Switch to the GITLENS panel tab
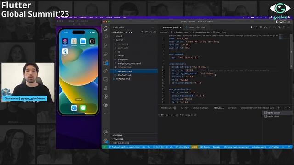Screen dimensions: 294x165 (232, 108)
